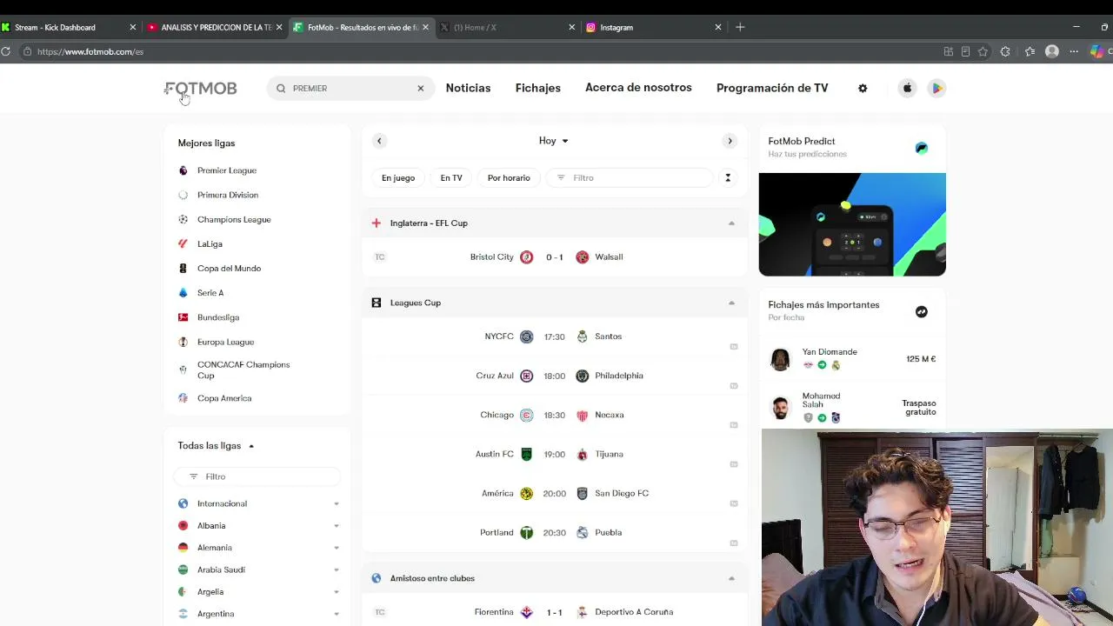Switch to the Home / X tab
1113x626 pixels.
(509, 27)
